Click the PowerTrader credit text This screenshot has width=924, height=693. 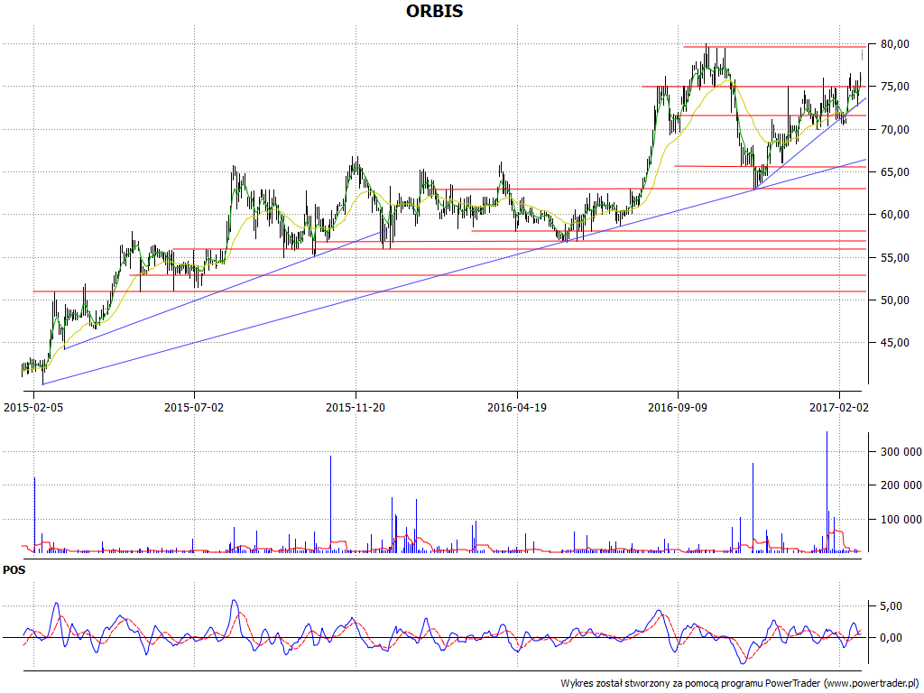point(741,684)
